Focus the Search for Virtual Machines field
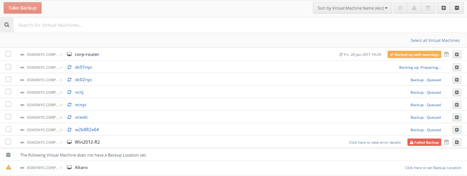467x176 pixels. [x=240, y=25]
